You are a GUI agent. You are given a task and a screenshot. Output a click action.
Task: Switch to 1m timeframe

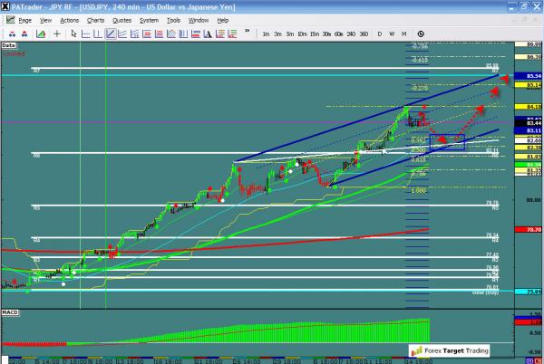point(266,34)
